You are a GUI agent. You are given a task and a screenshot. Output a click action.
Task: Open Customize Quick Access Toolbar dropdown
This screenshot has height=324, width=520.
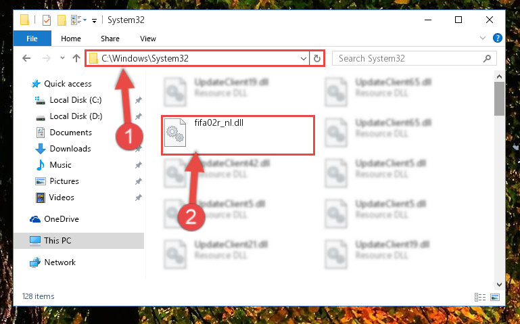point(94,21)
